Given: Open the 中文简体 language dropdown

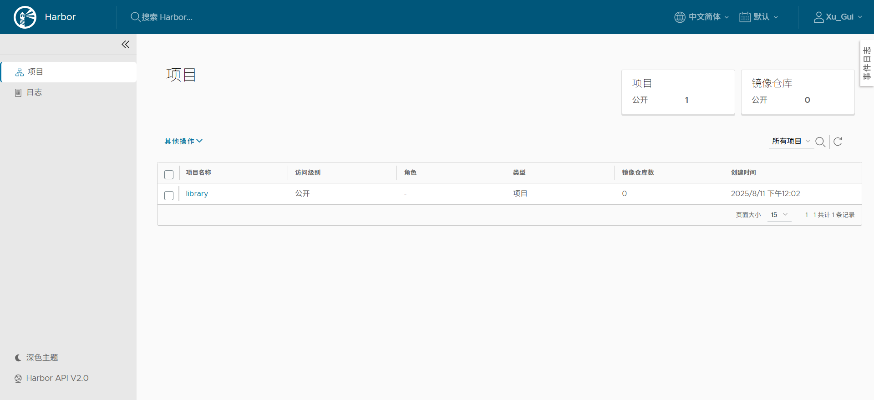Looking at the screenshot, I should click(701, 17).
